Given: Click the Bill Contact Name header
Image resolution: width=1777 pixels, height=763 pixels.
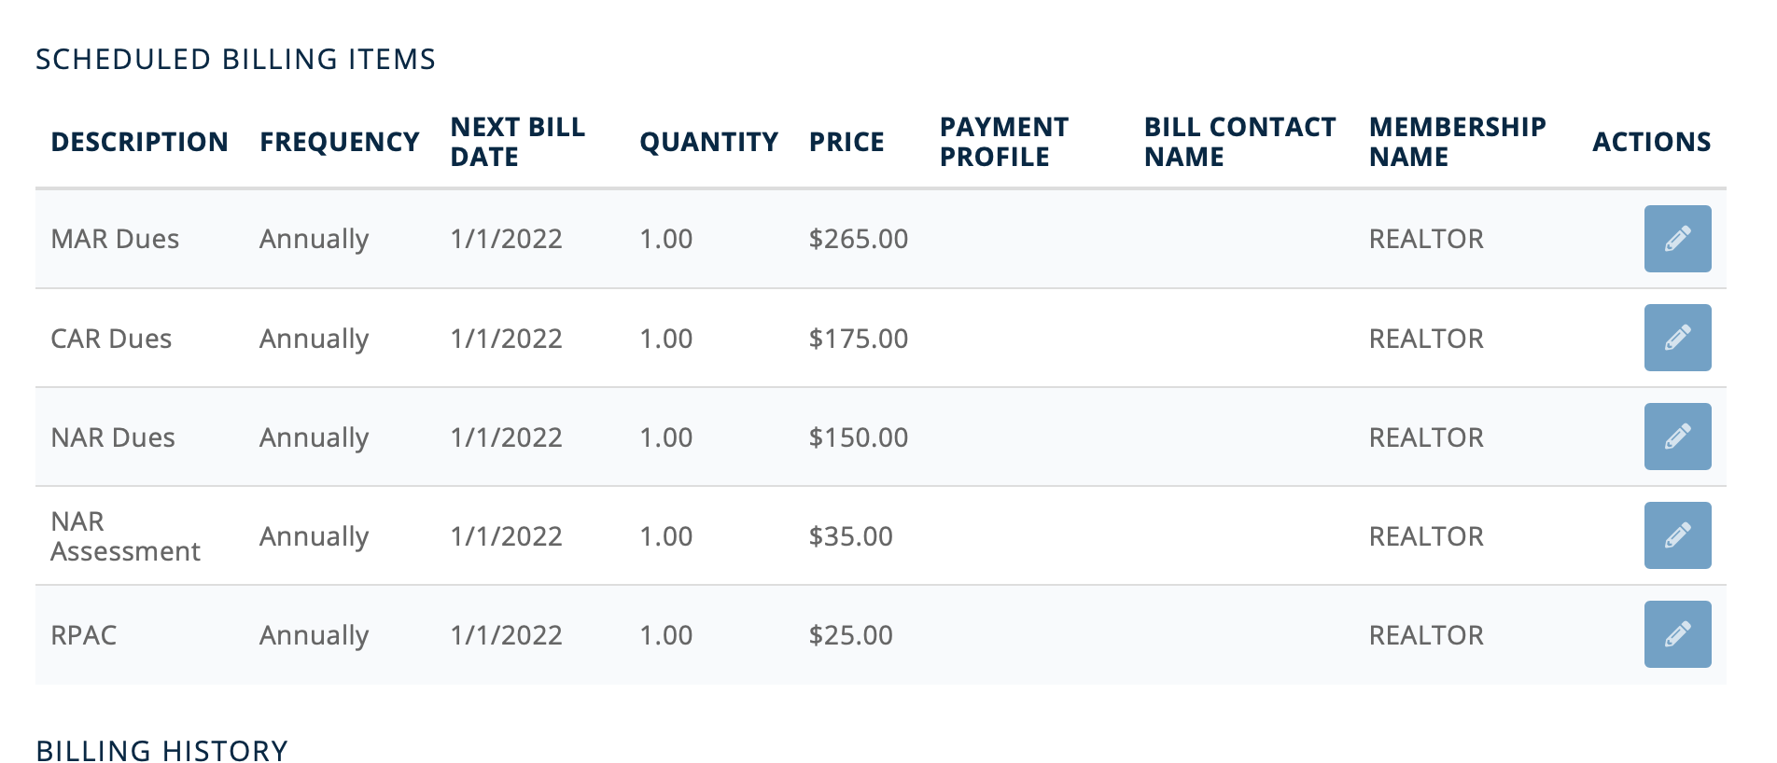Looking at the screenshot, I should click(x=1239, y=142).
